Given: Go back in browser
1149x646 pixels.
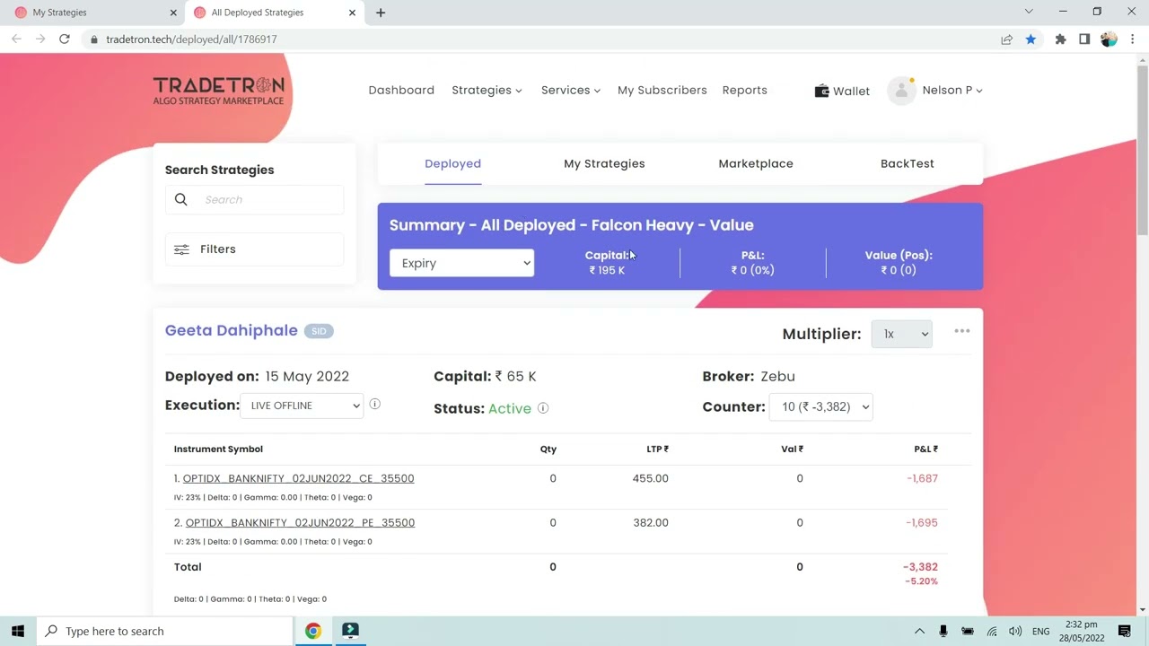Looking at the screenshot, I should (x=16, y=39).
